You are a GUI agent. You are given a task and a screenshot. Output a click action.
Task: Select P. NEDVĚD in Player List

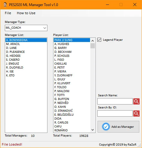point(72,103)
